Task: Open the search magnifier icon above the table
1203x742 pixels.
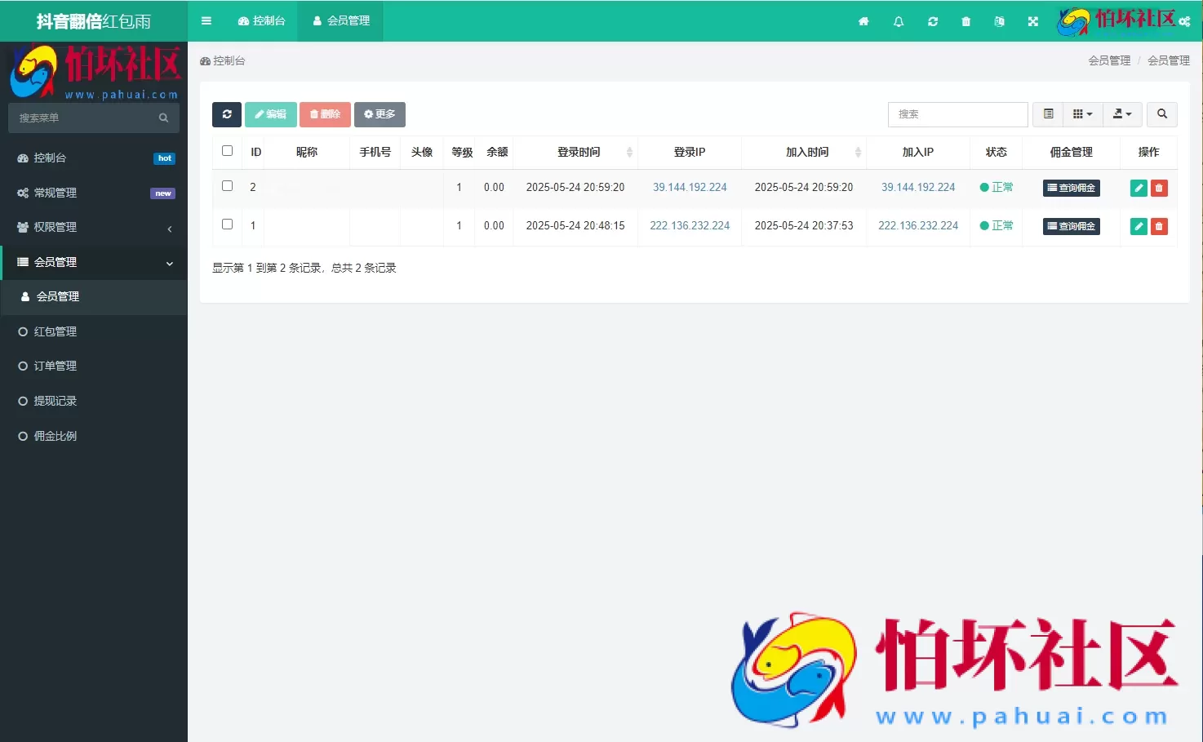Action: (1161, 114)
